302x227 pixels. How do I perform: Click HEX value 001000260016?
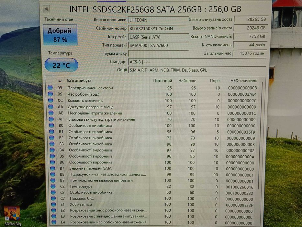point(240,187)
